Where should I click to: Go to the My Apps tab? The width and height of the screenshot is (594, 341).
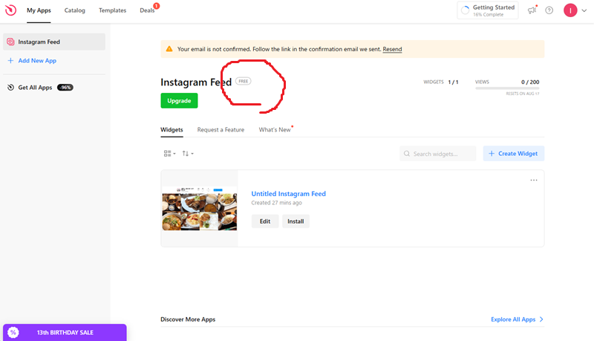[39, 10]
